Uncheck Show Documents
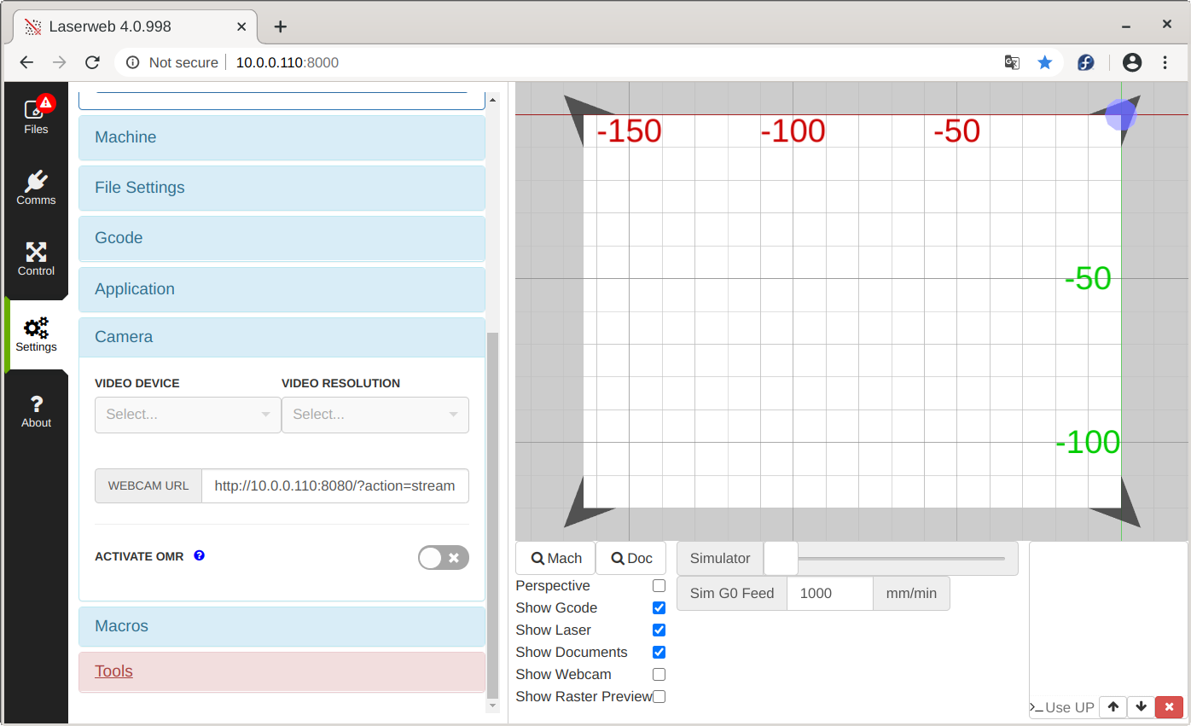Image resolution: width=1191 pixels, height=726 pixels. point(659,653)
